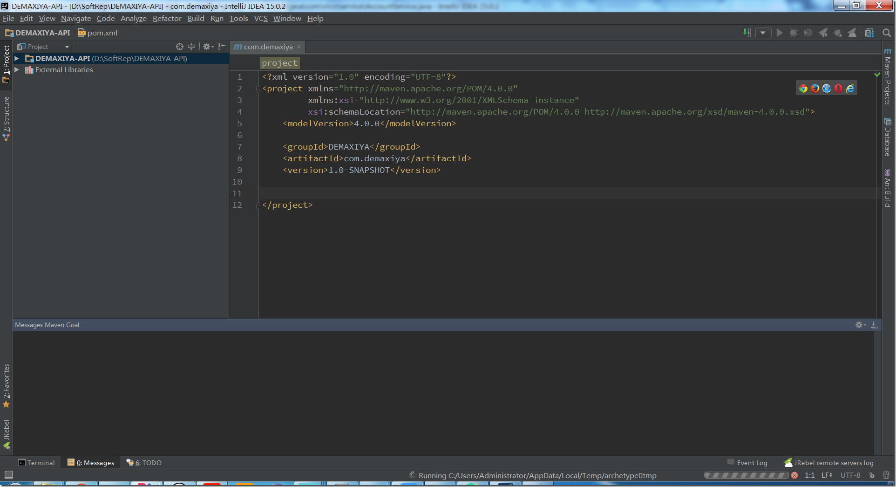Click the Run with JRebel rocket icon
Image resolution: width=896 pixels, height=487 pixels.
point(823,33)
